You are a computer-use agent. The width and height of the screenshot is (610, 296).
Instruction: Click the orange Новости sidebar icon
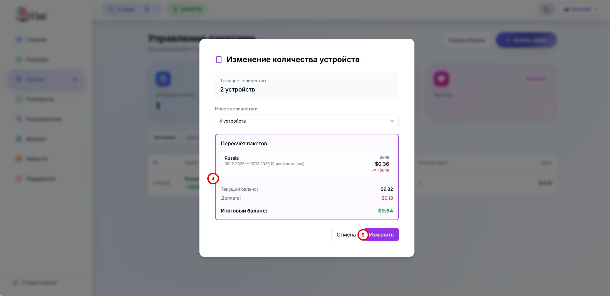(x=19, y=159)
